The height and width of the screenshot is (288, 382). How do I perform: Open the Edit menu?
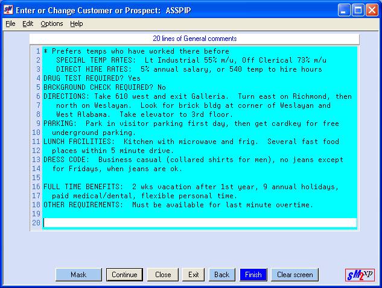click(28, 23)
